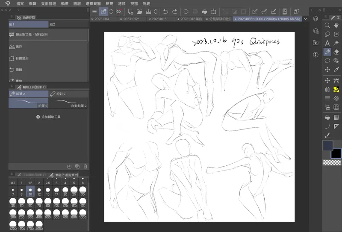This screenshot has height=232, width=342.
Task: Switch to the 20231015 document tab
Action: tap(159, 19)
